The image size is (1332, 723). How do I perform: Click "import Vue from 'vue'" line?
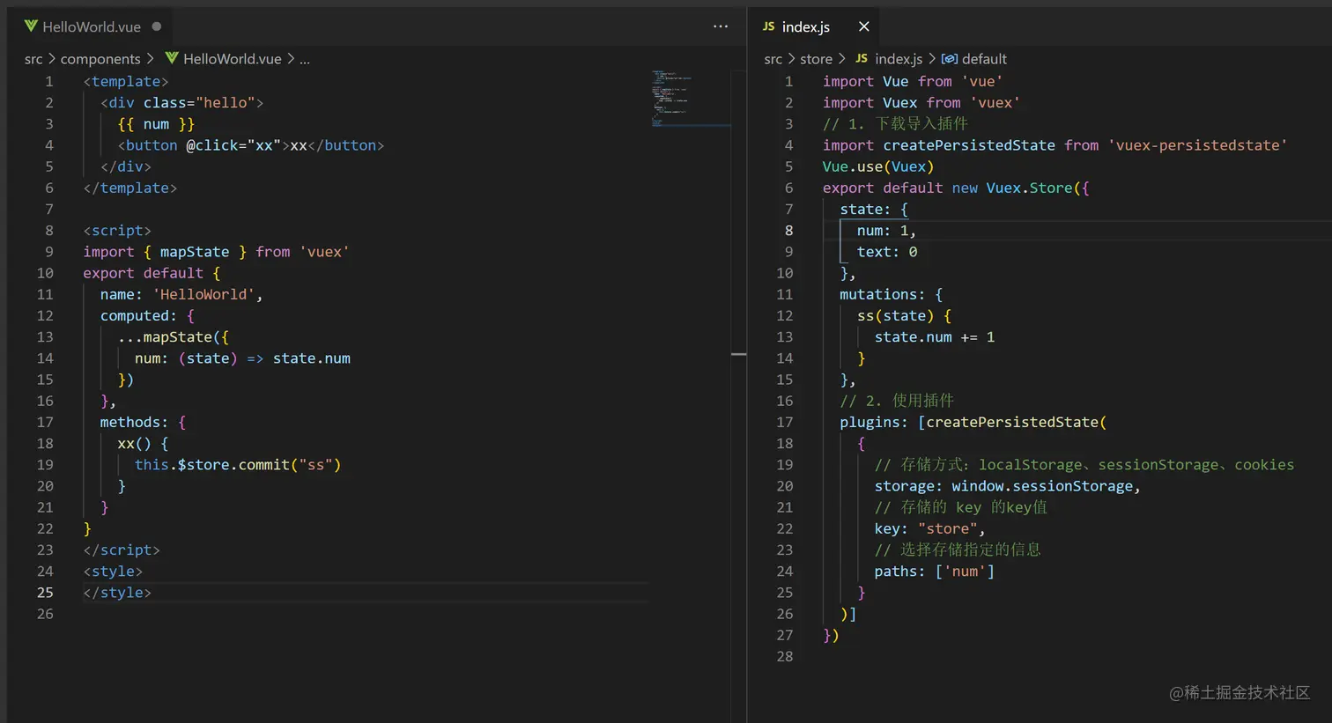pyautogui.click(x=913, y=82)
